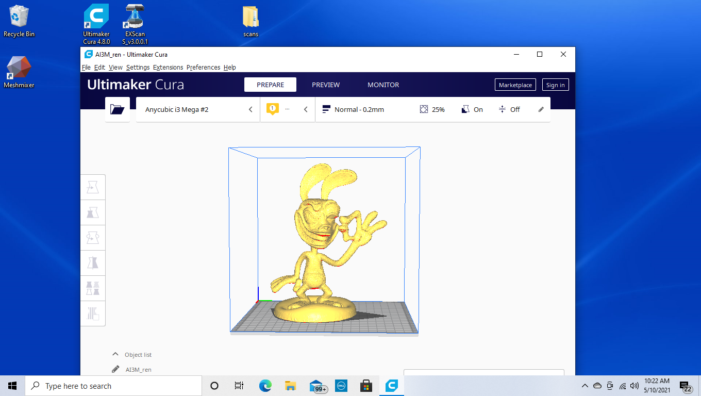
Task: Click the Open File folder icon
Action: tap(118, 109)
